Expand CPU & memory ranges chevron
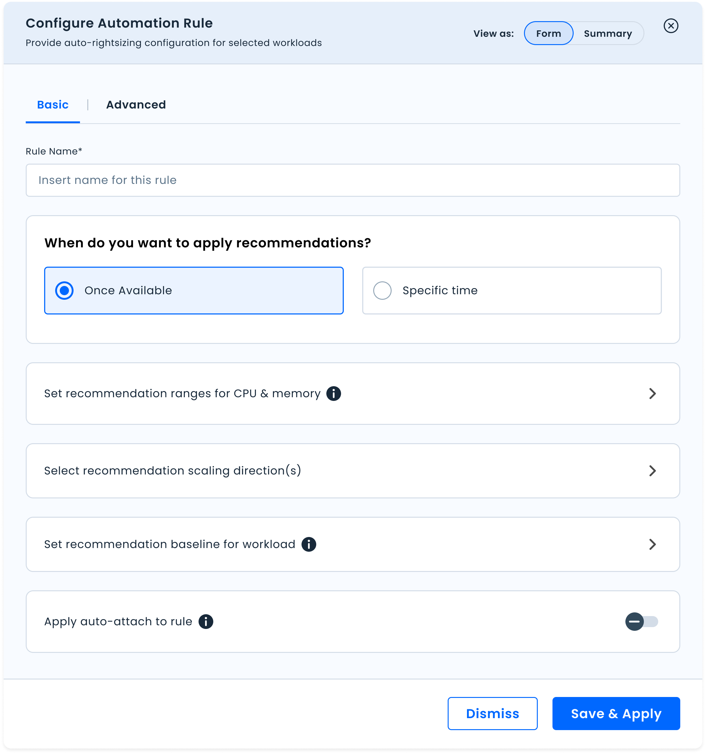This screenshot has height=754, width=706. pyautogui.click(x=652, y=394)
